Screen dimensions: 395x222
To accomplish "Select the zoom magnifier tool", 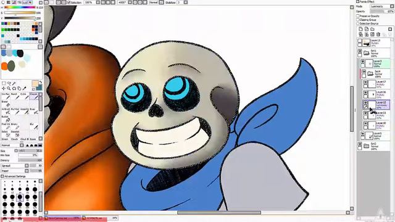I will pos(9,88).
